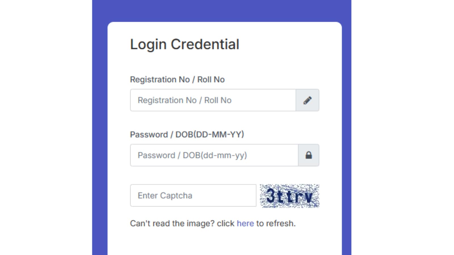454x255 pixels.
Task: Click the padlock symbol on the password row
Action: [x=308, y=155]
